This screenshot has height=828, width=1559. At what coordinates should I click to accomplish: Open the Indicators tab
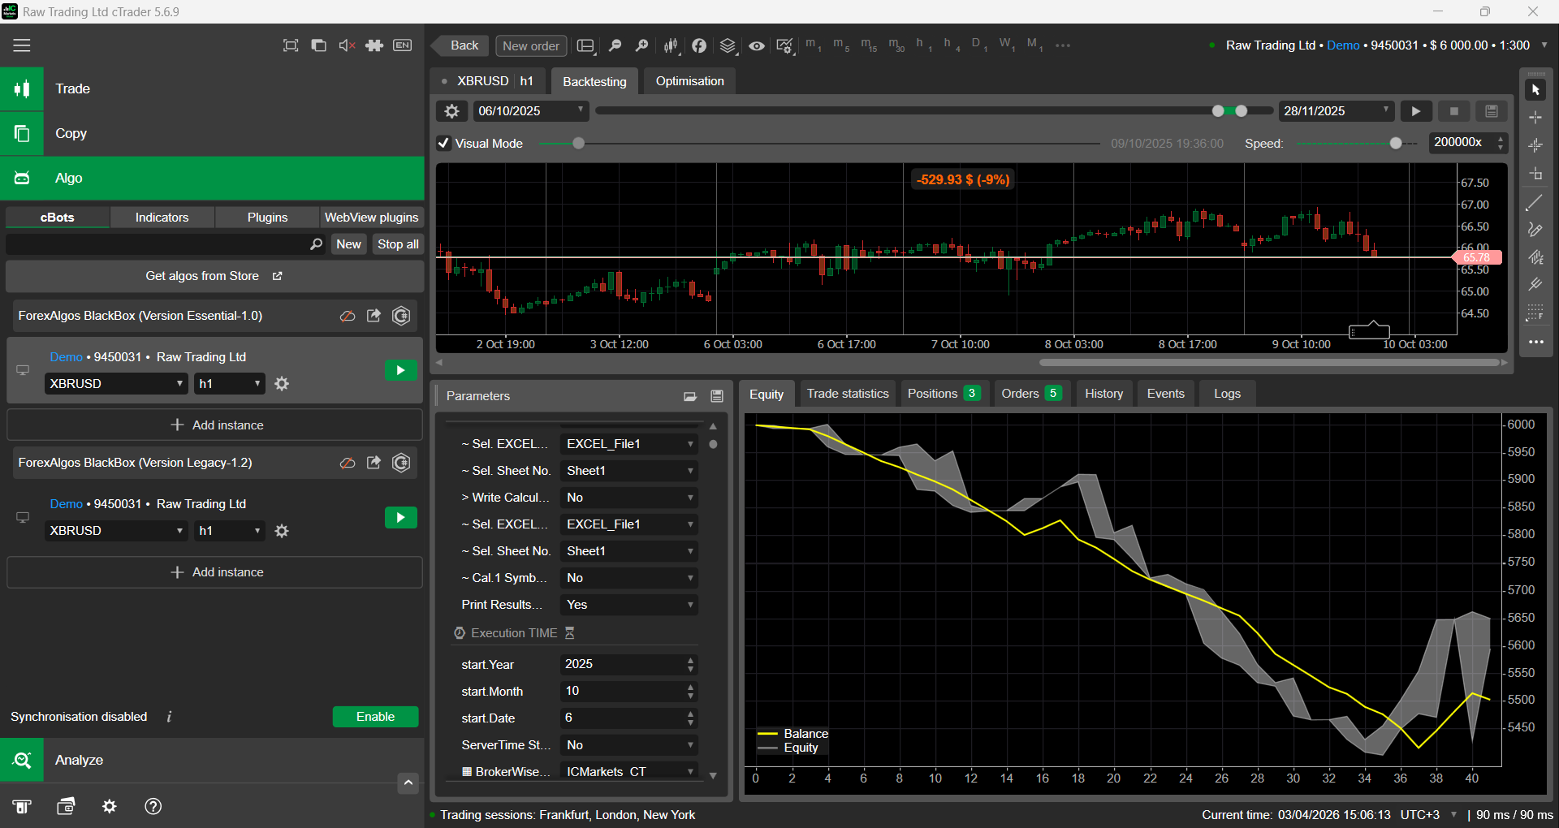162,218
